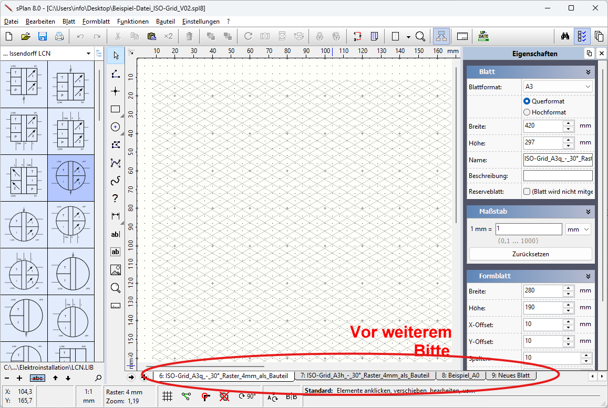Open the Maßstab unit mm dropdown
The height and width of the screenshot is (408, 608).
click(x=578, y=229)
